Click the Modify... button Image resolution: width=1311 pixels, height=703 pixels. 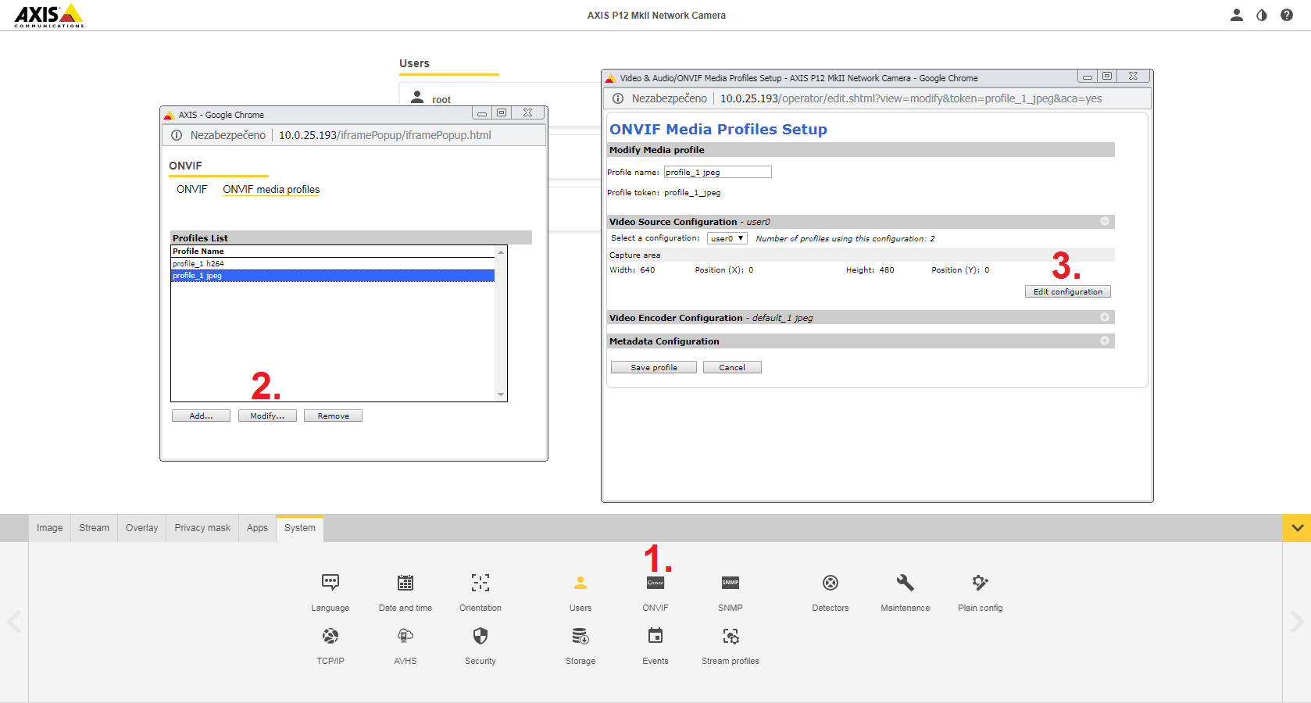267,416
